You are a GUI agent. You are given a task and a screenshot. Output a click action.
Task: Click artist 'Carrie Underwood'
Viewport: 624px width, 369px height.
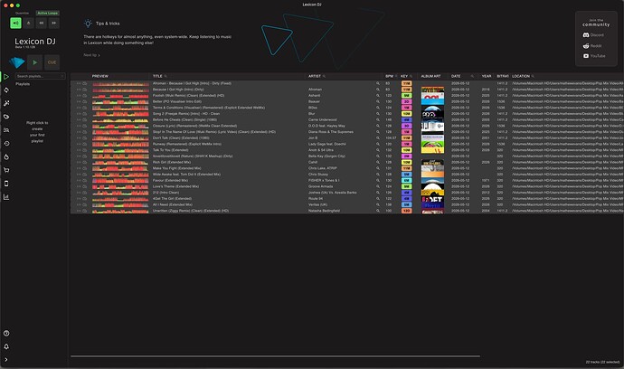click(322, 119)
